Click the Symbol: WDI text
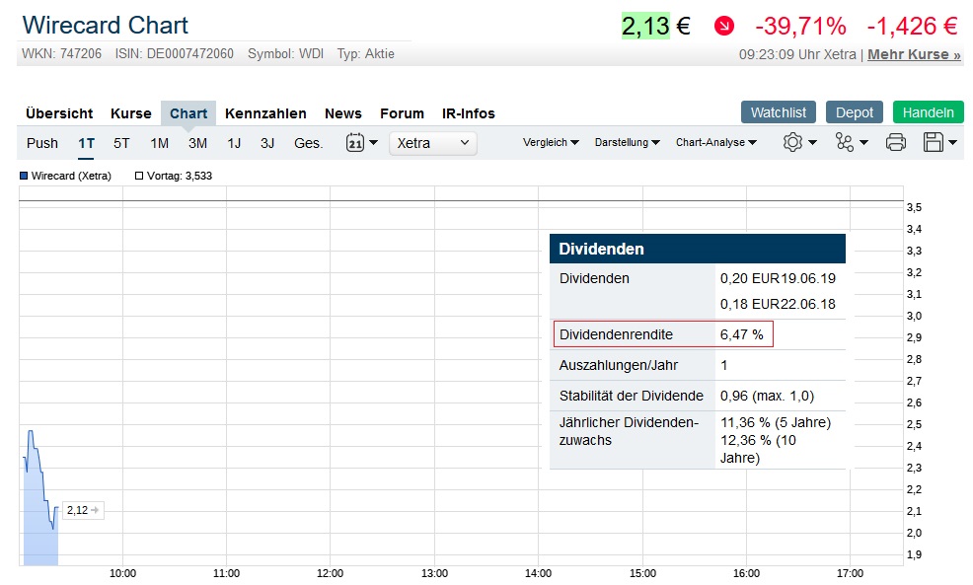The image size is (973, 585). coord(285,54)
